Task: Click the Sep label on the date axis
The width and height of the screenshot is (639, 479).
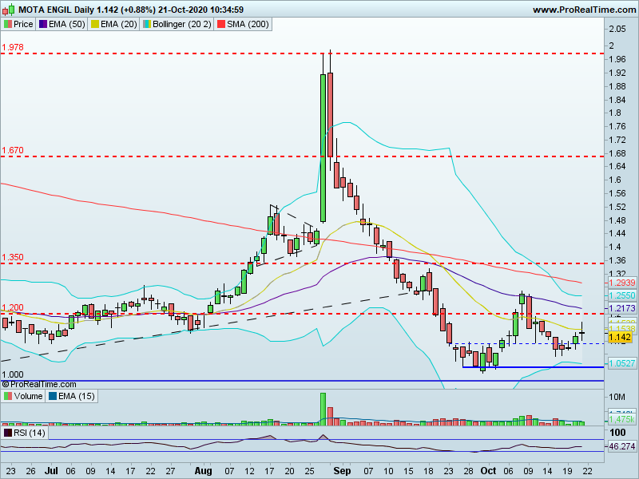Action: coord(342,471)
